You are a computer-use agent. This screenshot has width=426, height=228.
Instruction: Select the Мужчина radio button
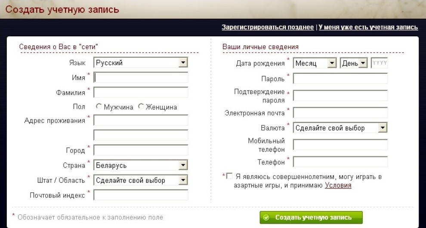99,107
